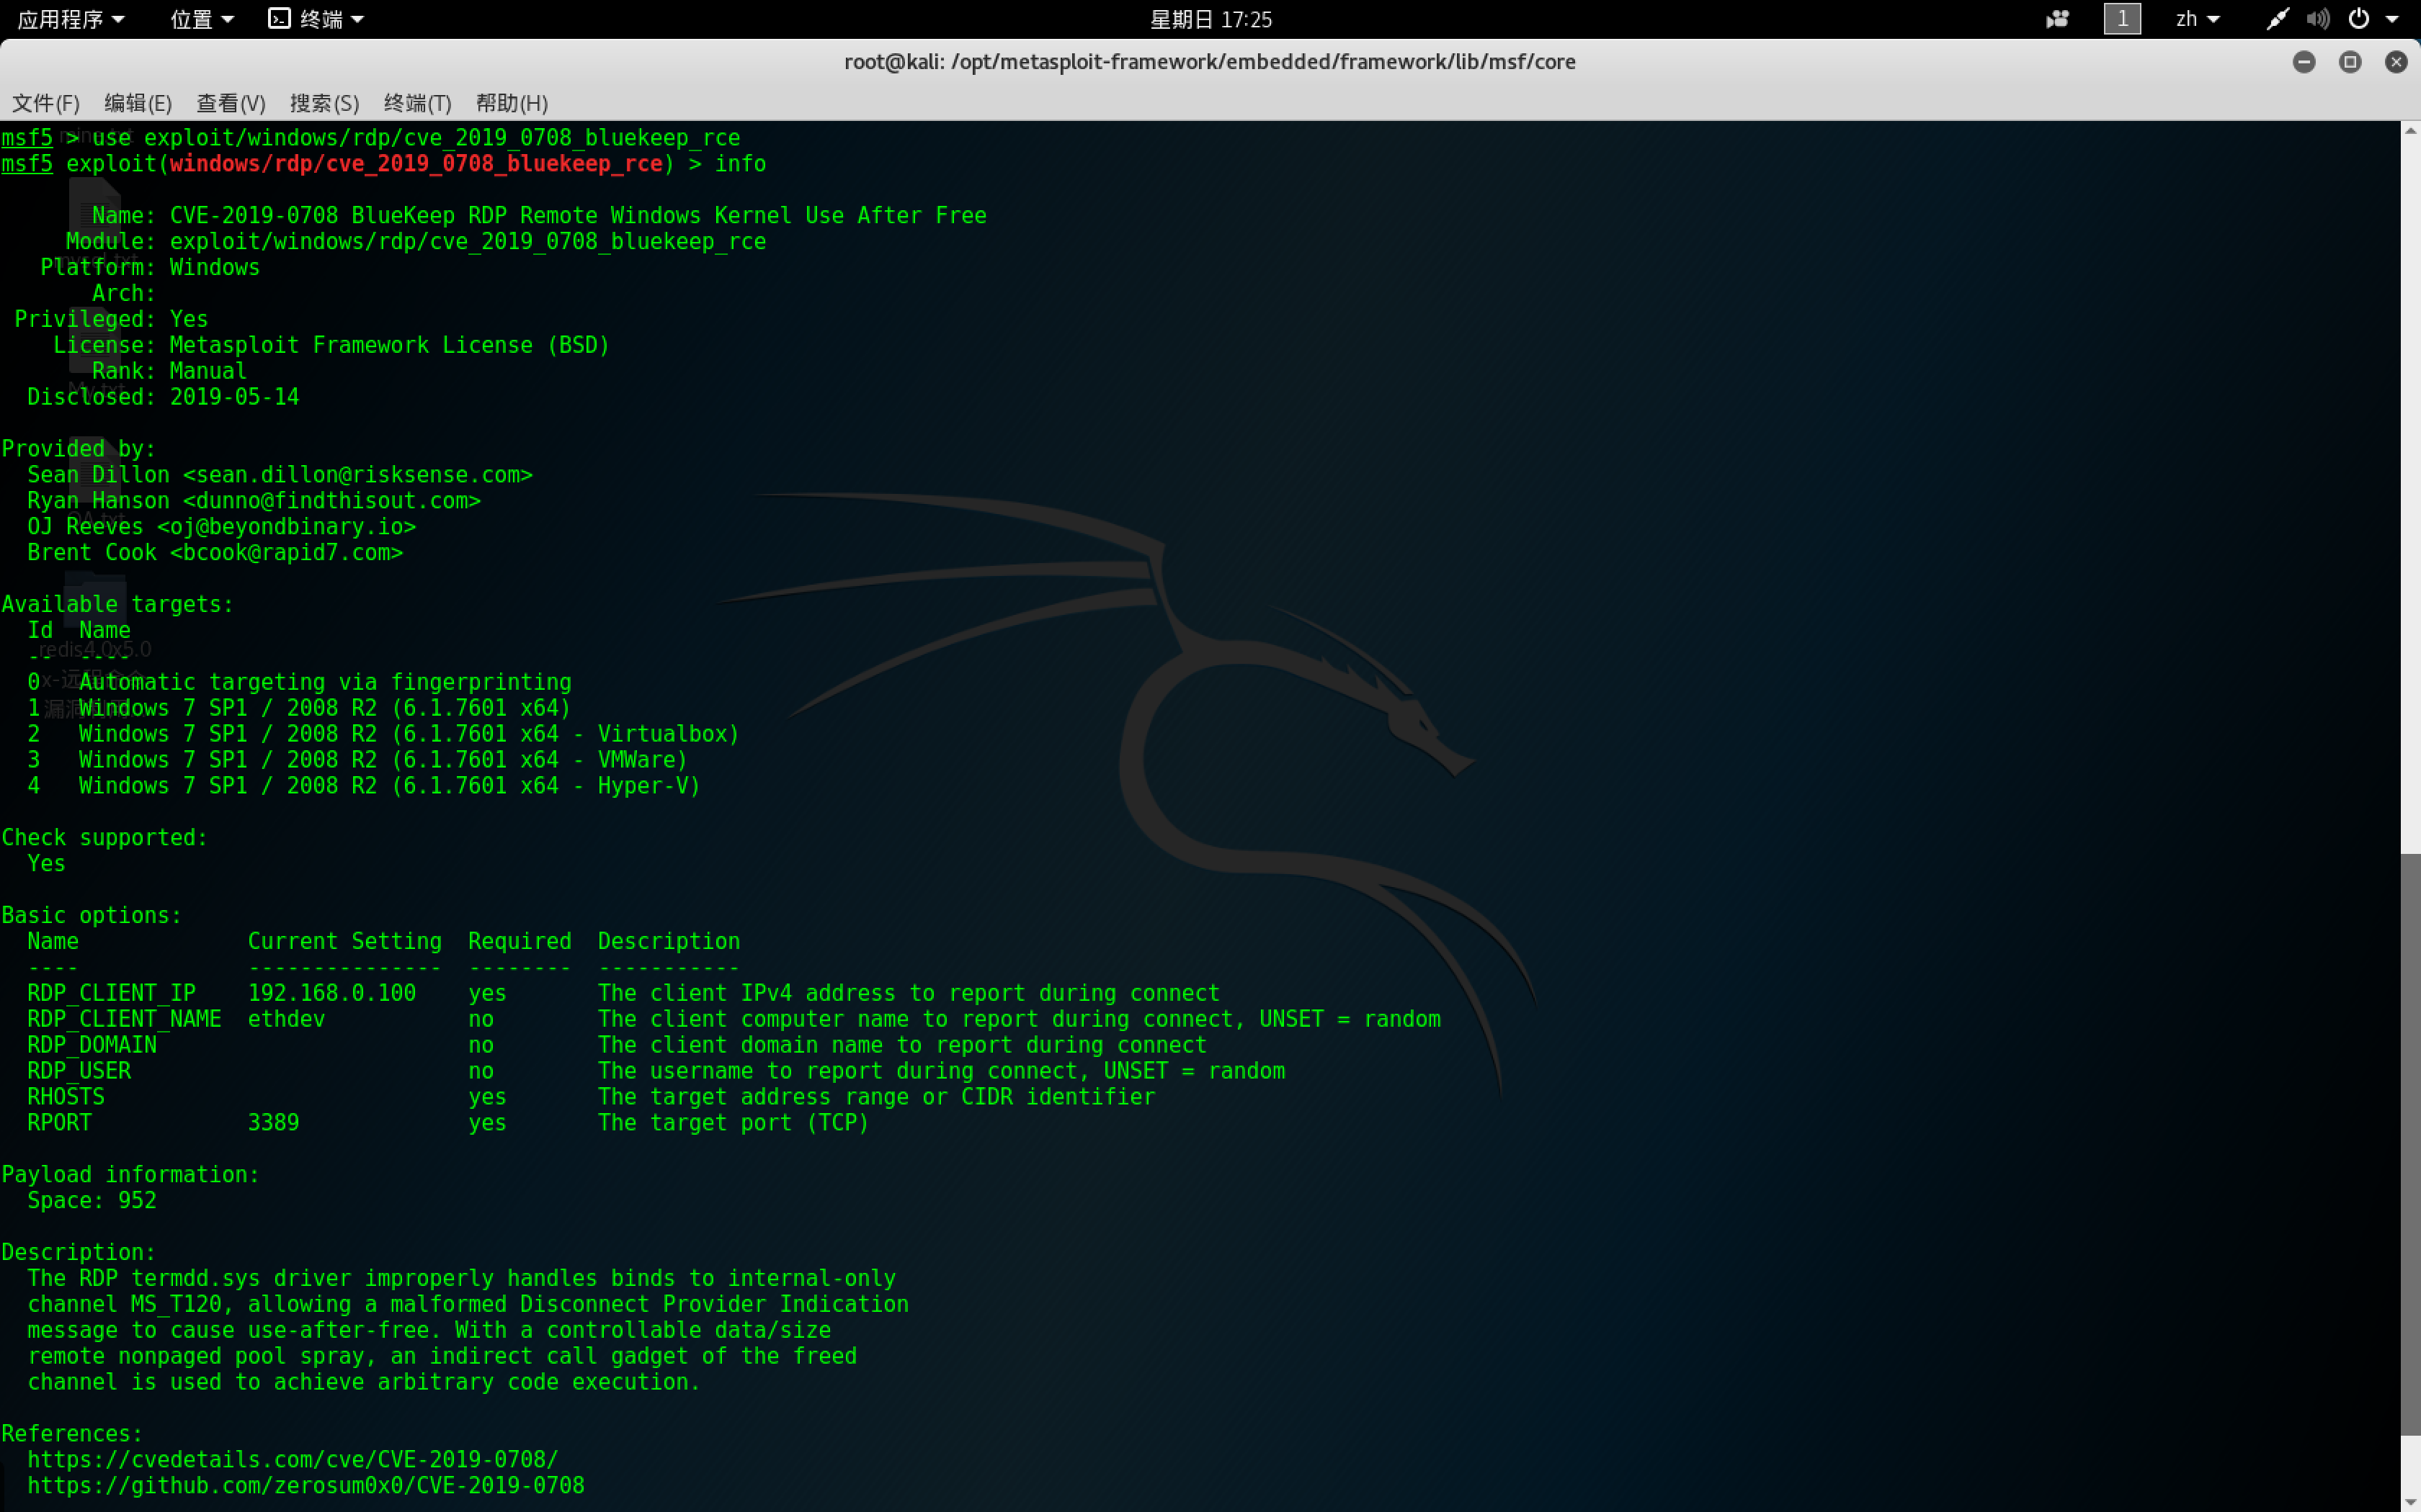This screenshot has width=2421, height=1512.
Task: Click the power icon in top bar
Action: pyautogui.click(x=2358, y=19)
